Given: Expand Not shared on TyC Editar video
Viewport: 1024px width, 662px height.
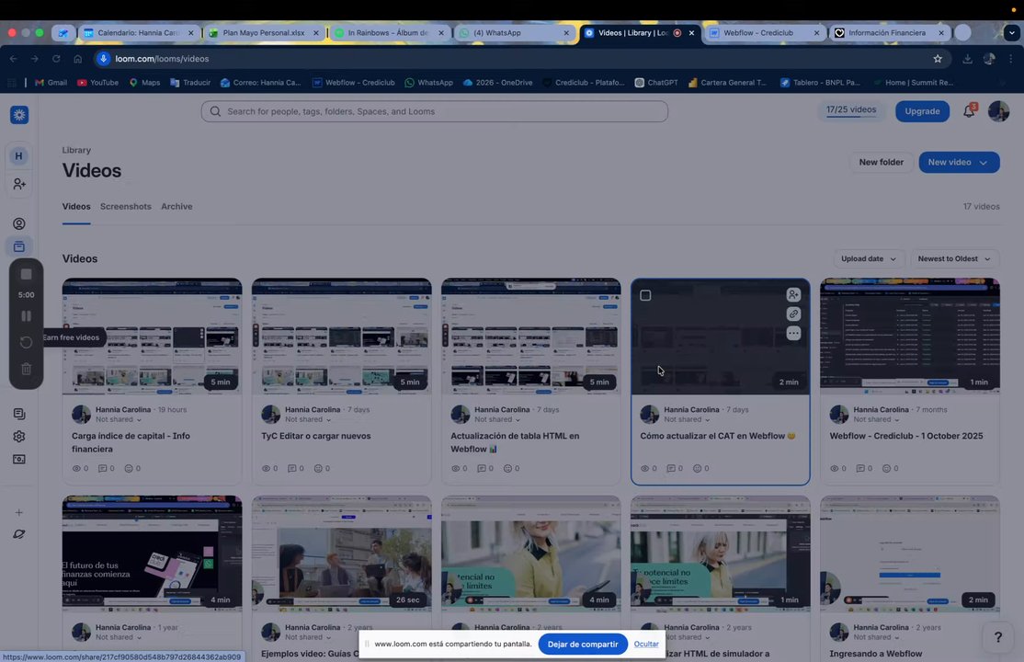Looking at the screenshot, I should [x=308, y=419].
